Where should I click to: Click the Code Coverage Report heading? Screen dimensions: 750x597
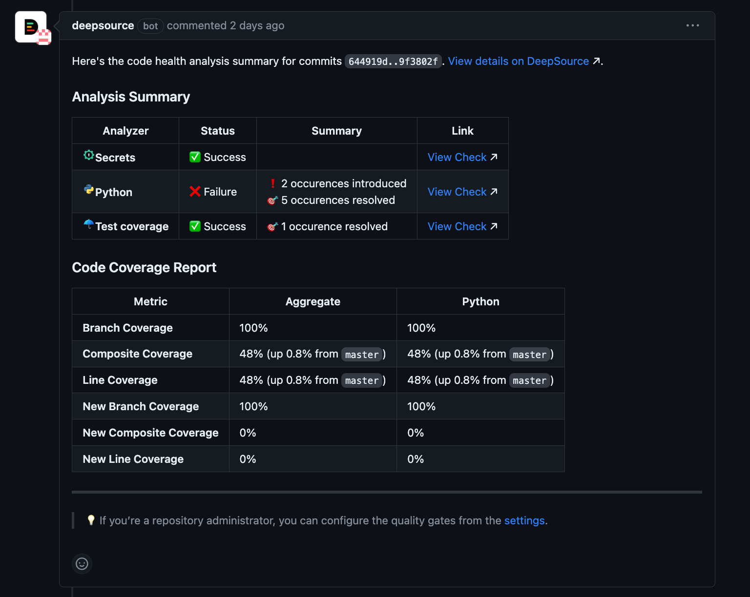click(x=144, y=267)
